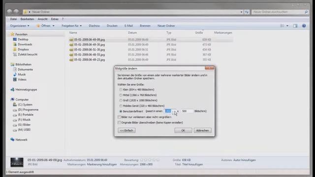Click the Drucken toolbar button
315x177 pixels.
(x=112, y=26)
